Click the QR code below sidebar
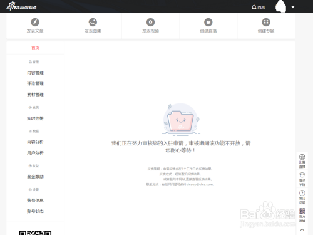This screenshot has height=235, width=313. tap(35, 232)
